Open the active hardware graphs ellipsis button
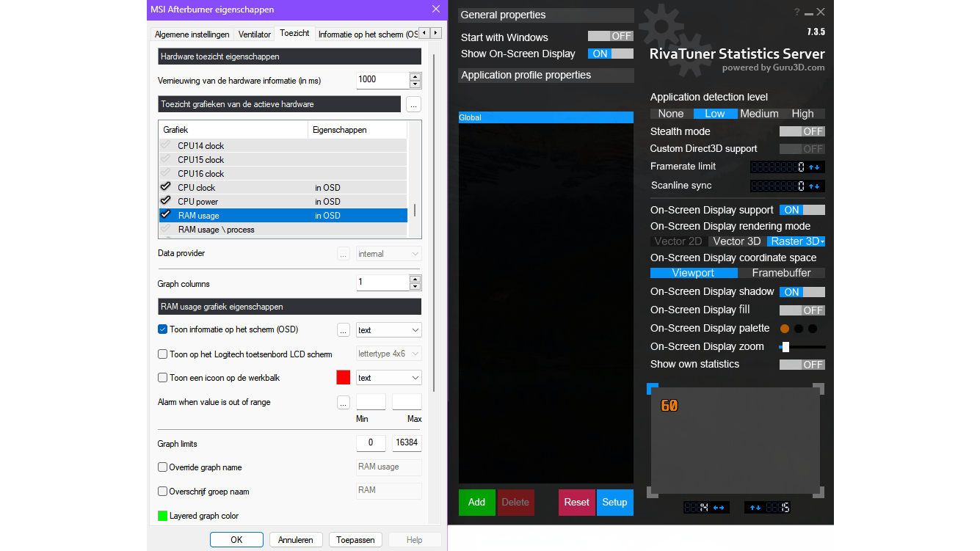Image resolution: width=980 pixels, height=551 pixels. 413,104
